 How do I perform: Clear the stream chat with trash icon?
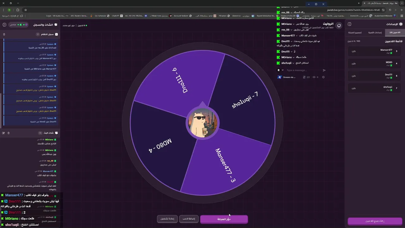click(9, 133)
